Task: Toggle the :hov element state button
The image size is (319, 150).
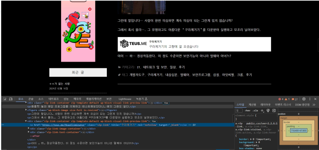Action: [247, 111]
